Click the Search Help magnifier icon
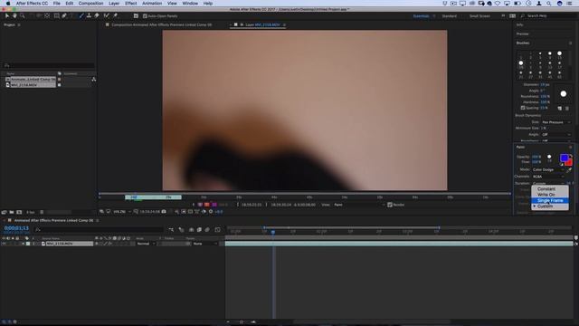 (x=523, y=16)
